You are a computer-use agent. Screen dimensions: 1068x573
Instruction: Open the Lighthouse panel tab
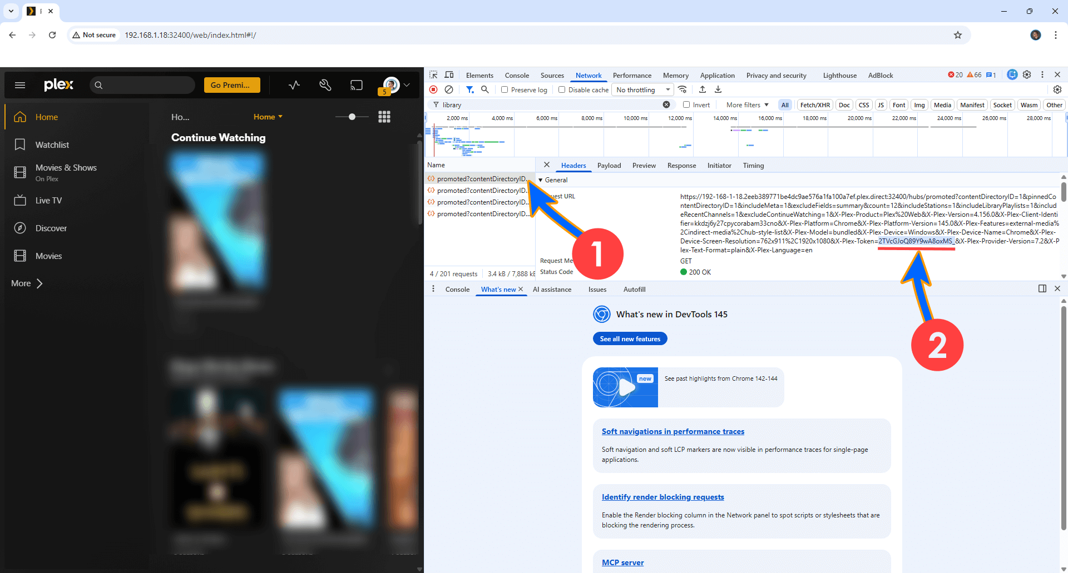(839, 76)
